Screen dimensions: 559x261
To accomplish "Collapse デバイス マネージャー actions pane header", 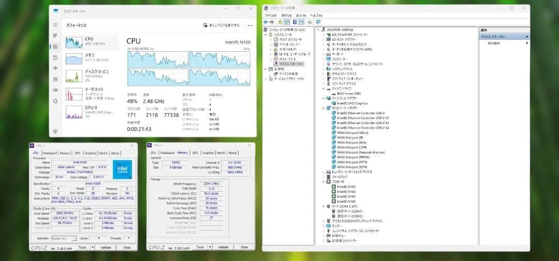I will pyautogui.click(x=526, y=37).
